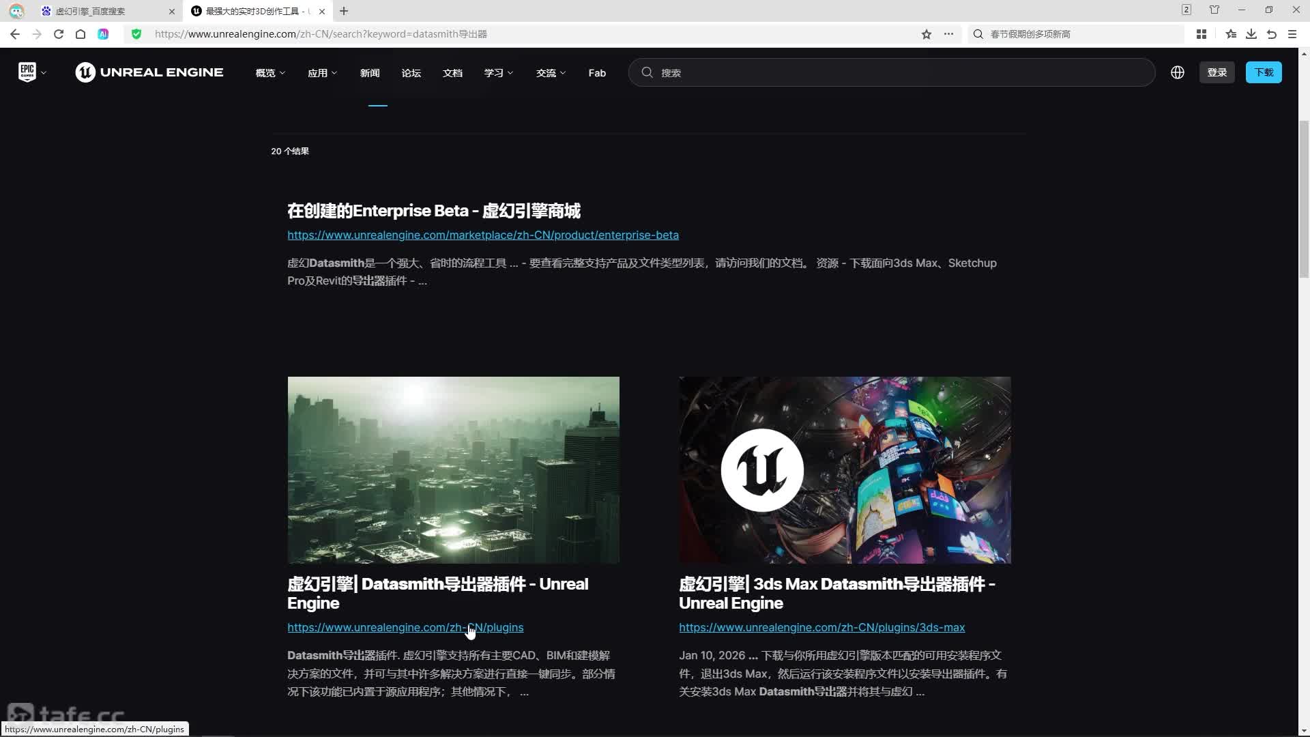Click the browser profile avatar icon
Screen dimensions: 1310x737
[x=16, y=11]
